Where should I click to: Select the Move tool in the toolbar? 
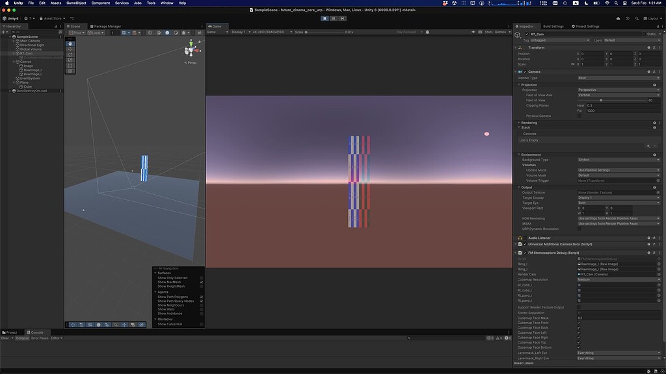pos(70,49)
